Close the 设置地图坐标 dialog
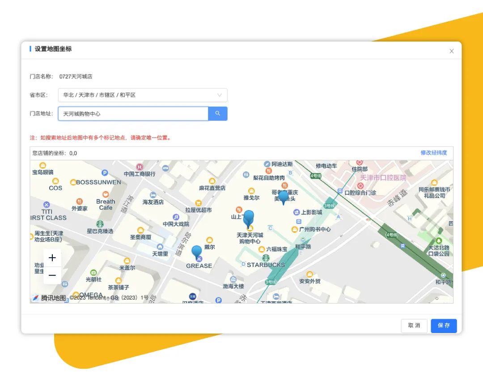This screenshot has width=483, height=379. click(451, 51)
